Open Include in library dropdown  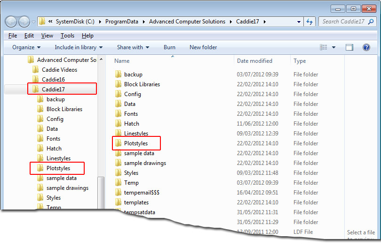(x=79, y=47)
